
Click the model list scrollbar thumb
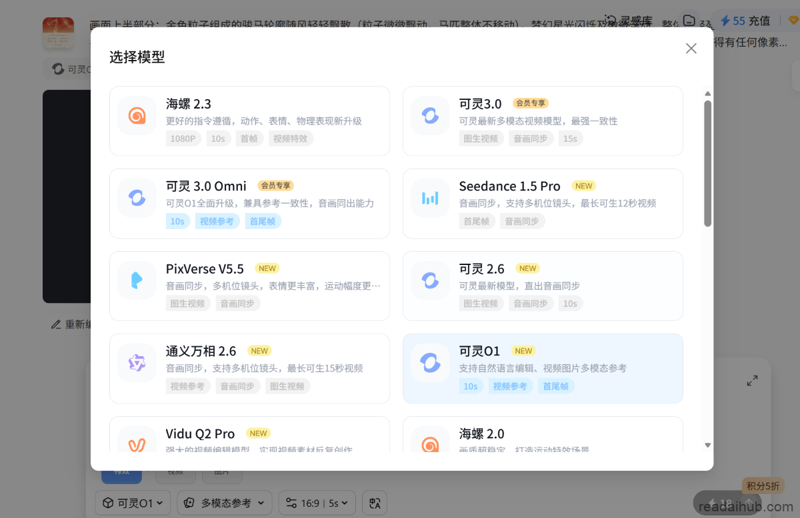click(708, 163)
